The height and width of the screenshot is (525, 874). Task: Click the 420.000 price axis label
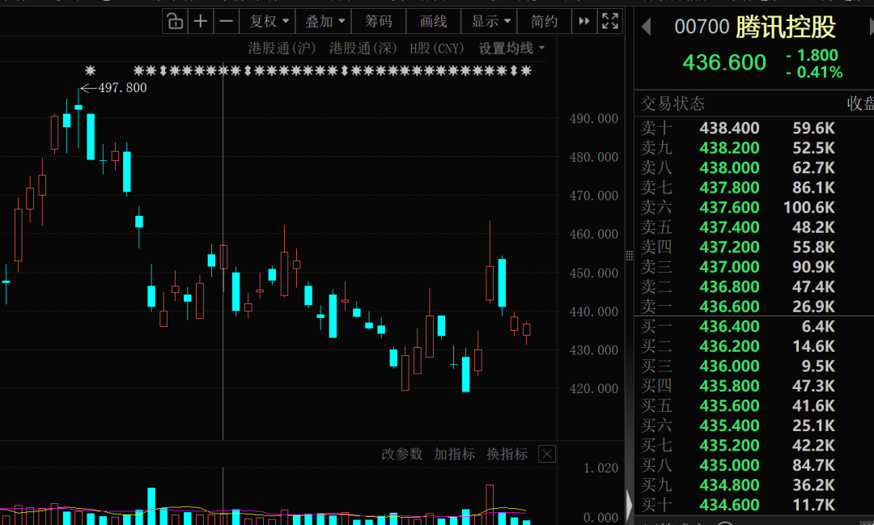click(x=594, y=388)
